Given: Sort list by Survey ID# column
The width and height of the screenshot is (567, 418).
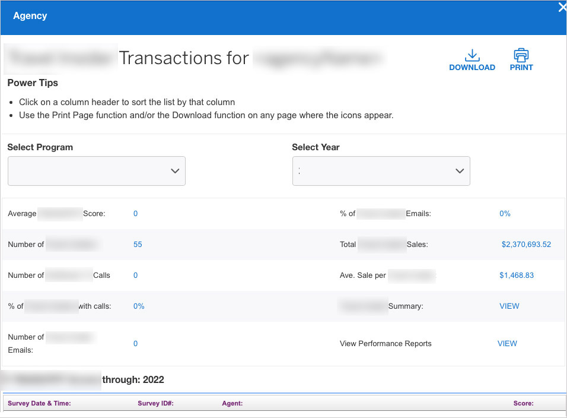Looking at the screenshot, I should (155, 404).
